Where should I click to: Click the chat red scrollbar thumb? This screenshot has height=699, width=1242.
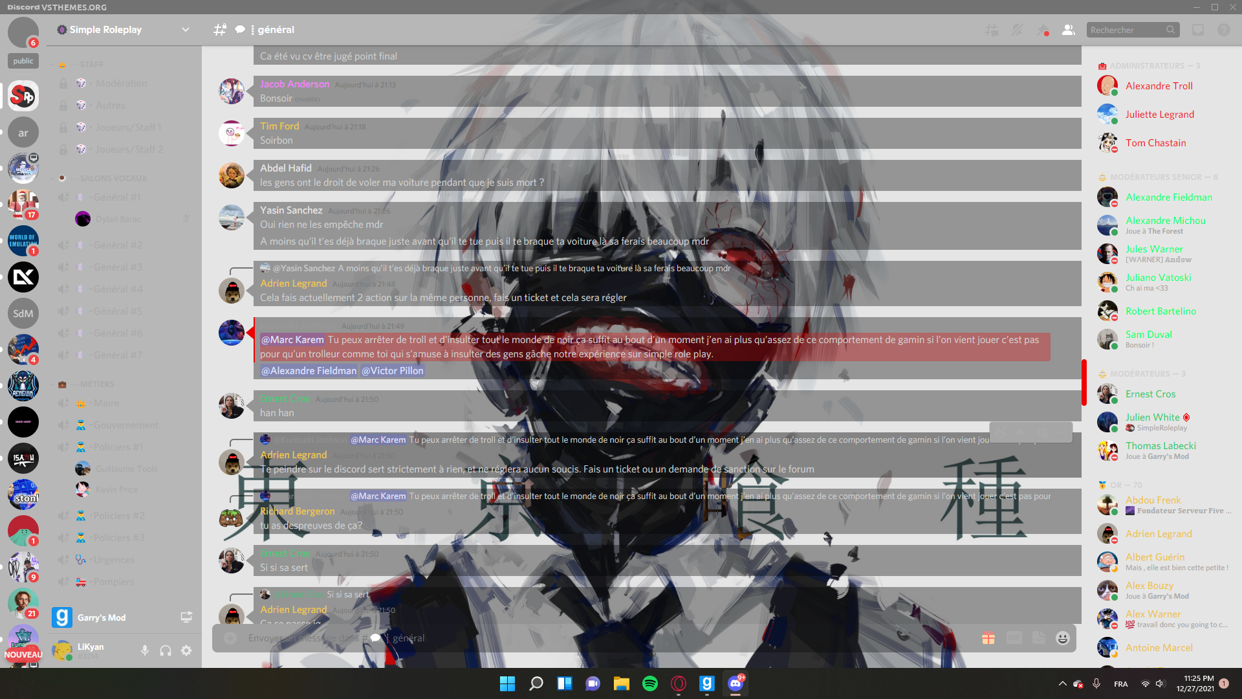[x=1084, y=383]
